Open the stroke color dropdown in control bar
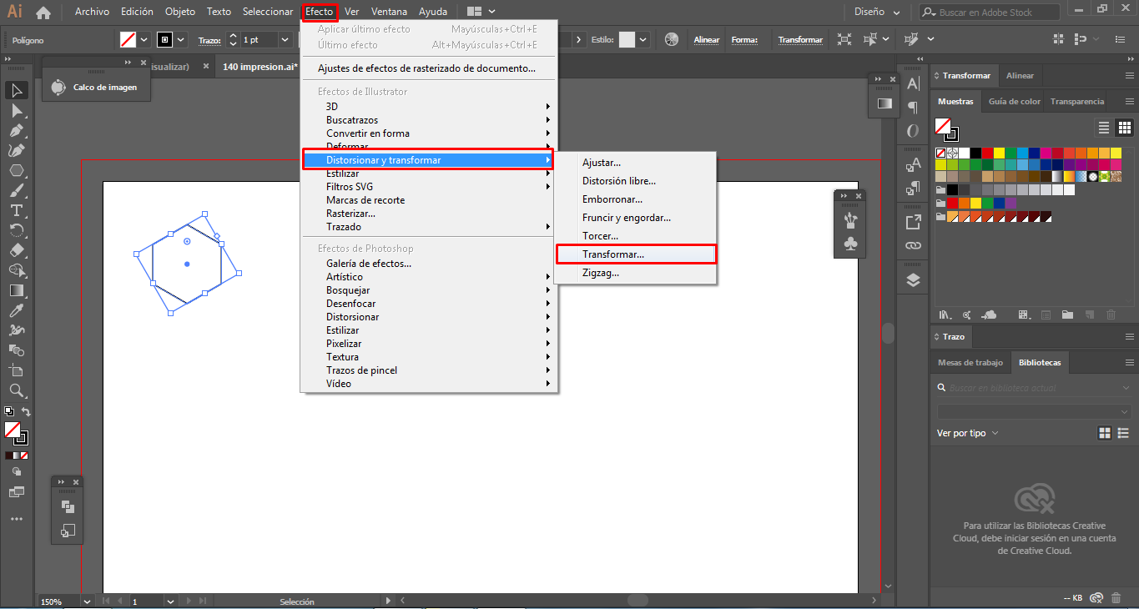The image size is (1139, 609). (x=180, y=39)
